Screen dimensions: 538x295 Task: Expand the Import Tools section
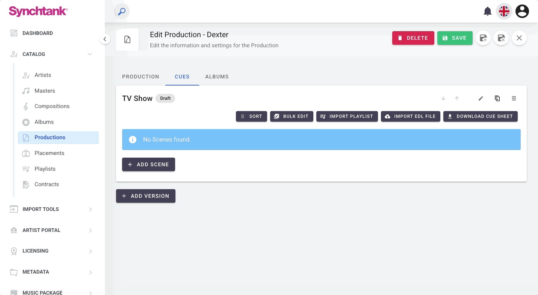click(x=90, y=209)
